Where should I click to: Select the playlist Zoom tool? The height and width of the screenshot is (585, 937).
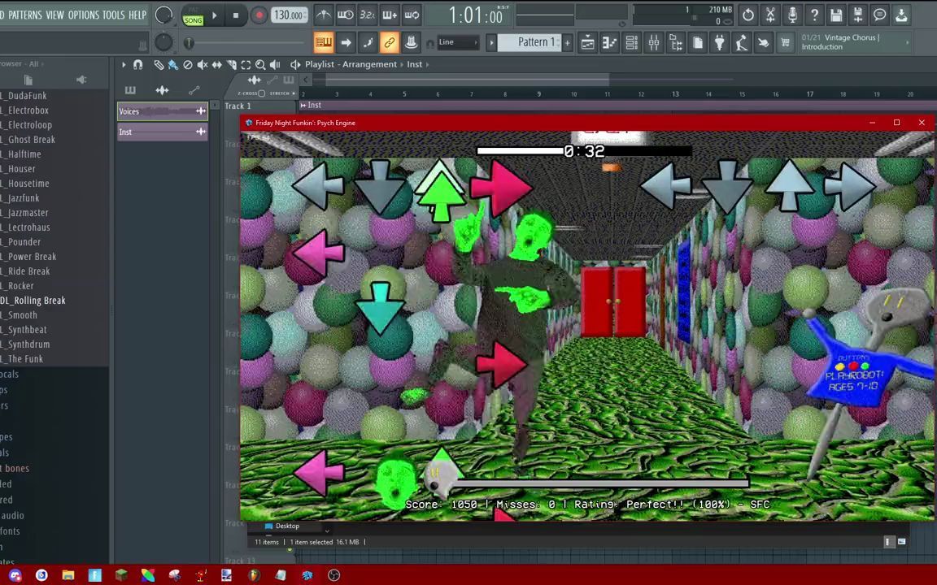click(x=260, y=64)
